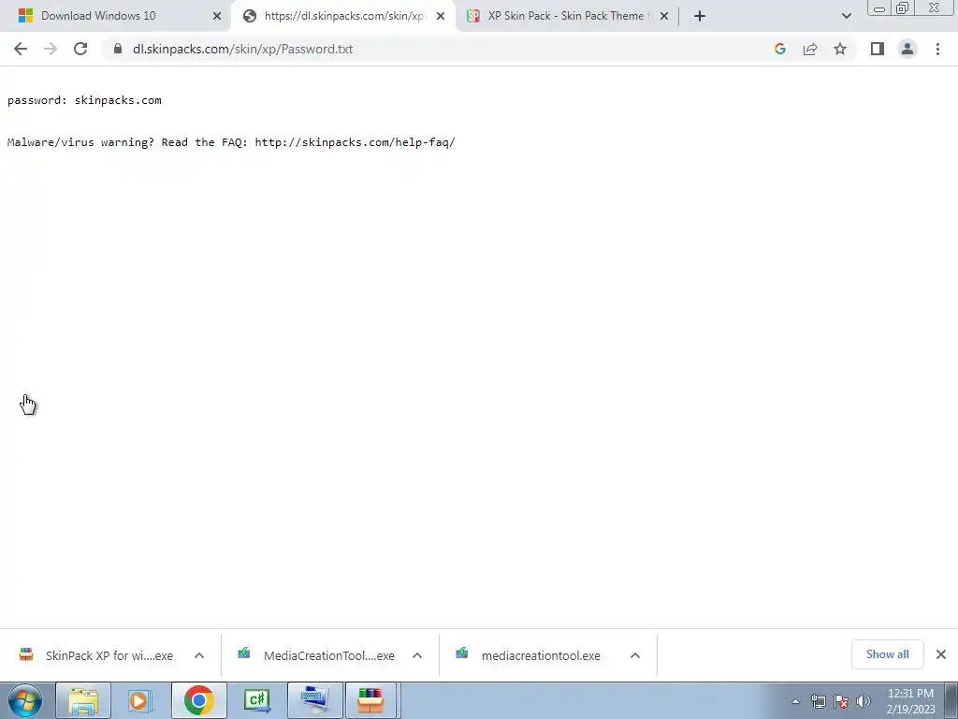Open the C# application on taskbar

[x=257, y=700]
